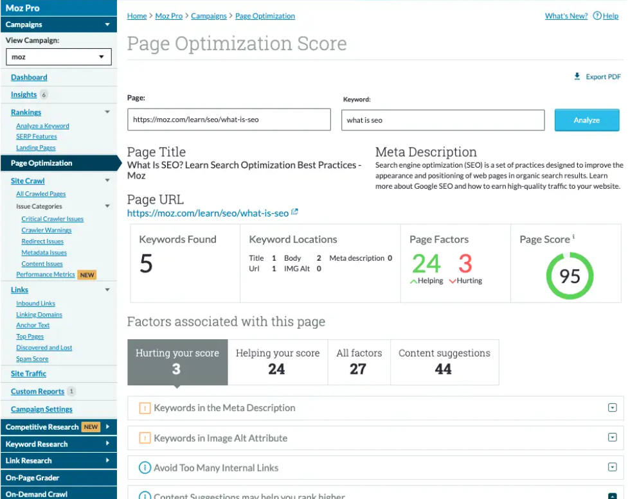Click the Home breadcrumb link
The height and width of the screenshot is (499, 628).
coord(137,16)
